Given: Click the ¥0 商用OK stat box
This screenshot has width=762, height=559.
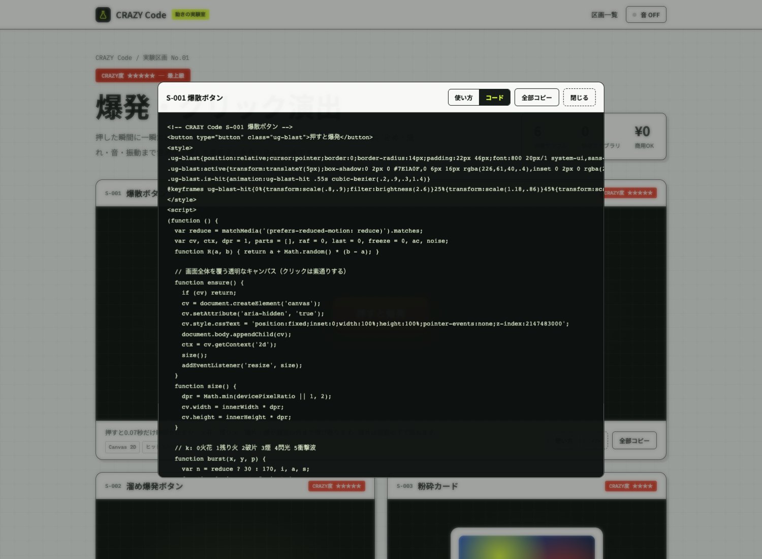Looking at the screenshot, I should pos(644,137).
